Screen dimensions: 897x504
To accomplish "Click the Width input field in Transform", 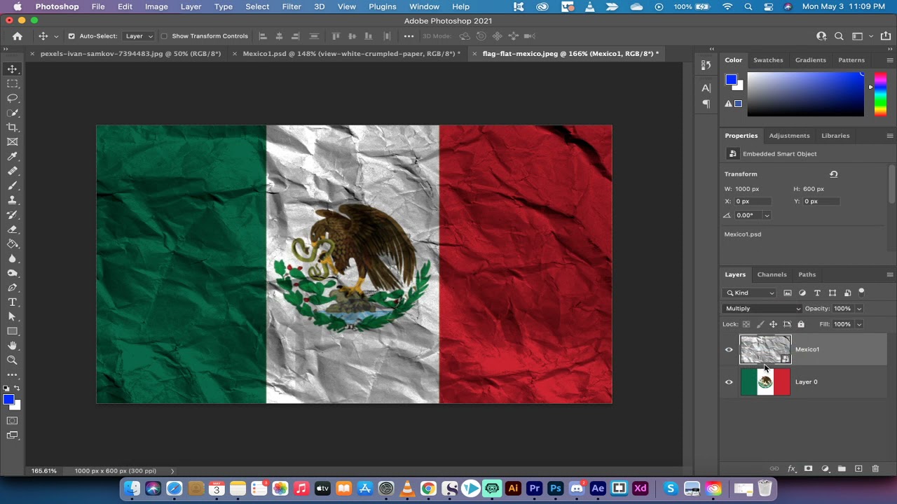I will (x=752, y=189).
